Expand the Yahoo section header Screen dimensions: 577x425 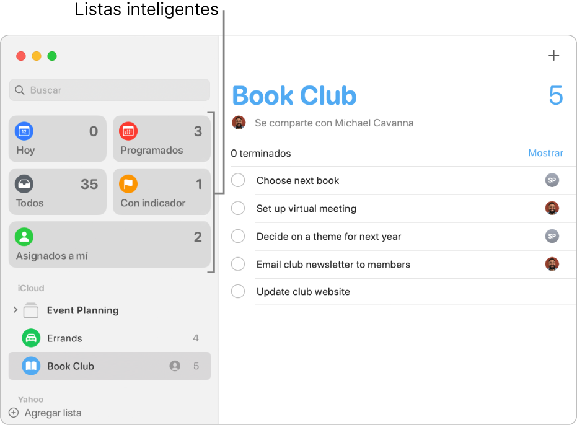(30, 400)
